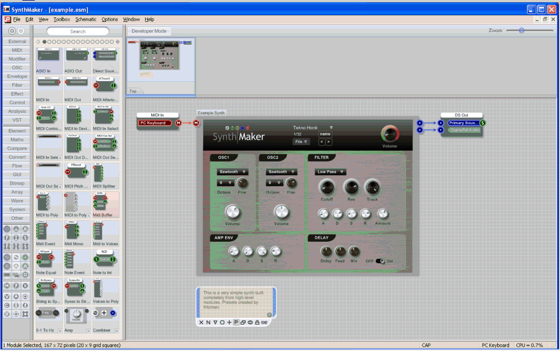560x351 pixels.
Task: Select the MIDI Pitch bend module
Action: 77,176
